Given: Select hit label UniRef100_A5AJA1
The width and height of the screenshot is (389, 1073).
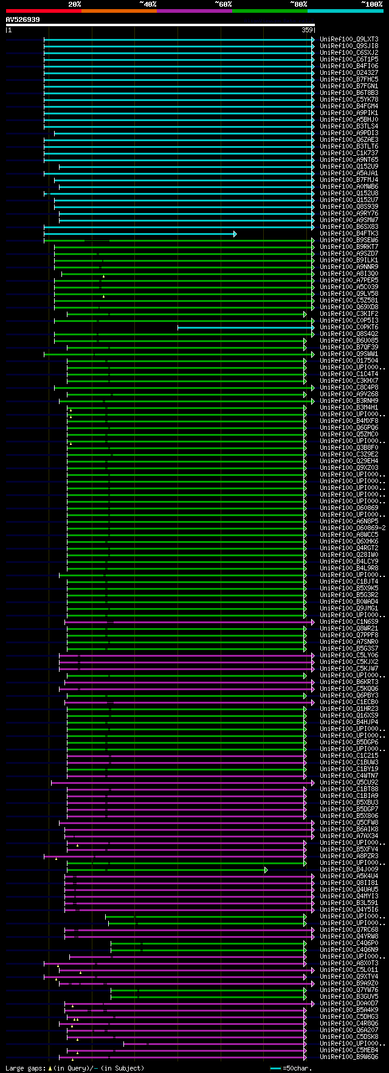Looking at the screenshot, I should (349, 173).
